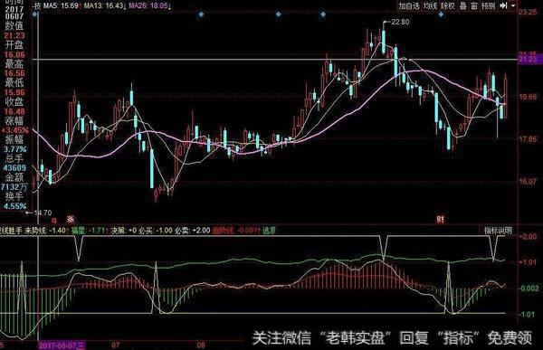
Task: Click the 来势线 -1.40 indicator value
Action: (45, 231)
